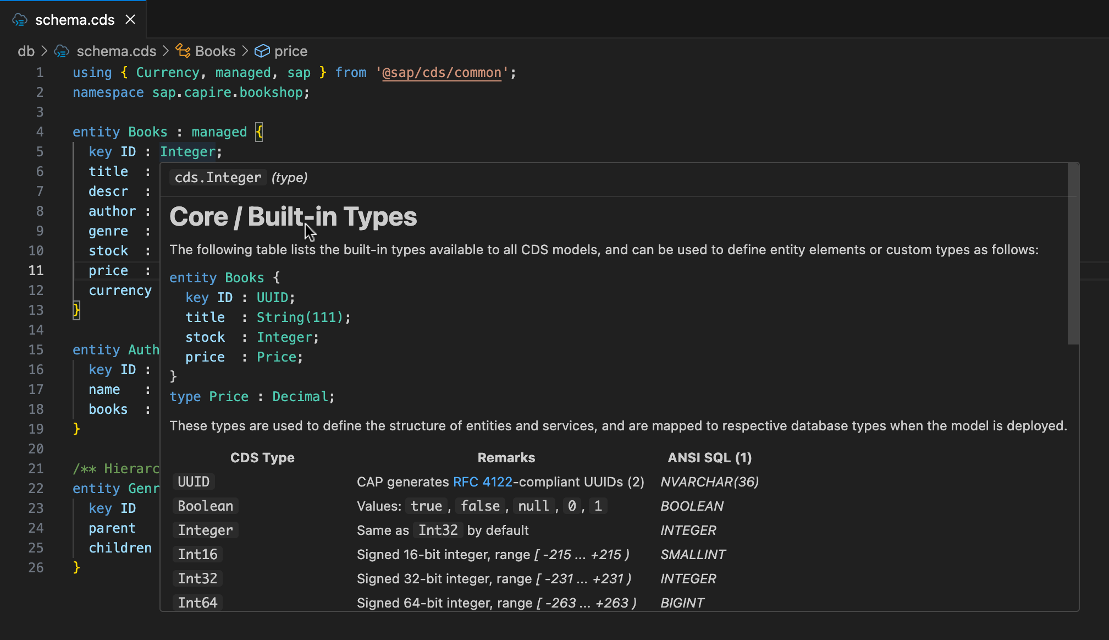The width and height of the screenshot is (1109, 640).
Task: Click the 'managed' aspect on line 4
Action: [x=219, y=132]
